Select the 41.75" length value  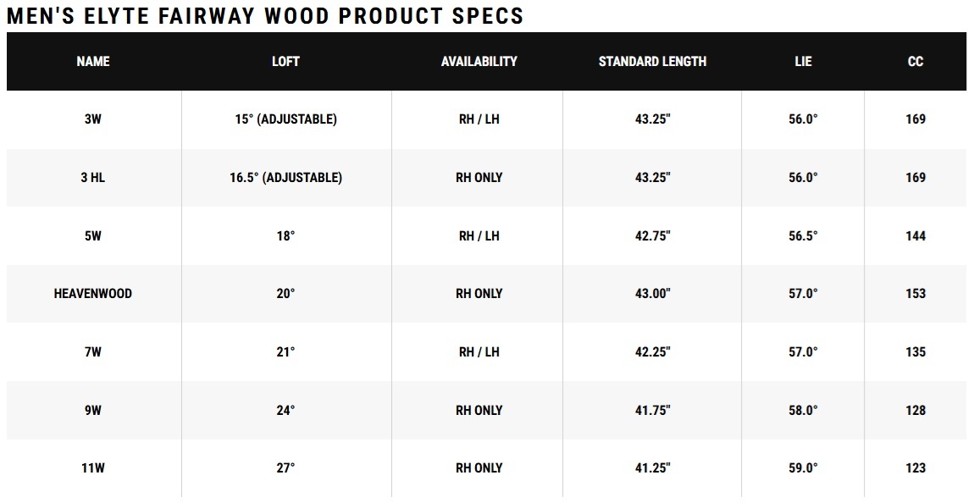coord(653,411)
